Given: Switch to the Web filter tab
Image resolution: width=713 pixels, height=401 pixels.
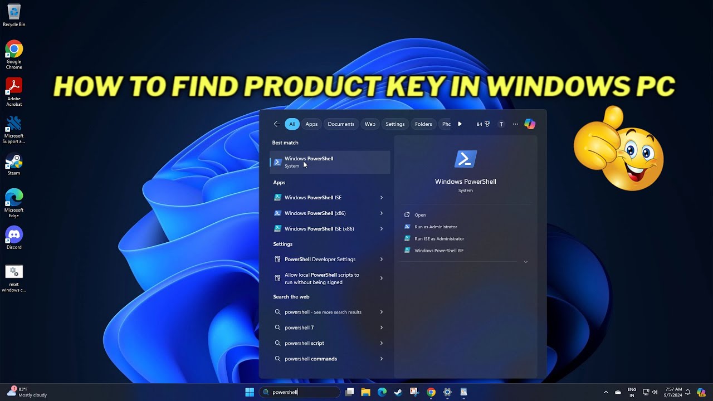Looking at the screenshot, I should pyautogui.click(x=370, y=124).
